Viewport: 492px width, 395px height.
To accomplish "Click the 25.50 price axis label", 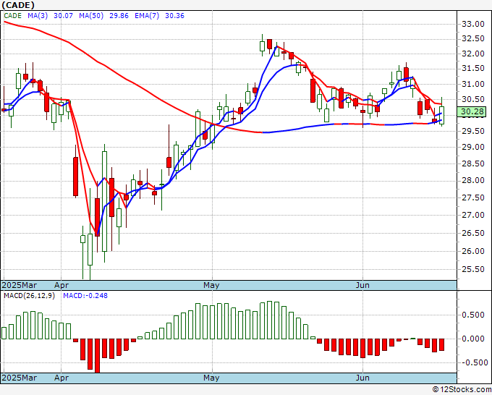I will pos(473,270).
